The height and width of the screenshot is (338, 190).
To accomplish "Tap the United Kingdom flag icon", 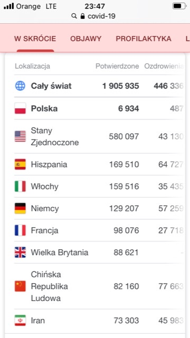I will [20, 252].
